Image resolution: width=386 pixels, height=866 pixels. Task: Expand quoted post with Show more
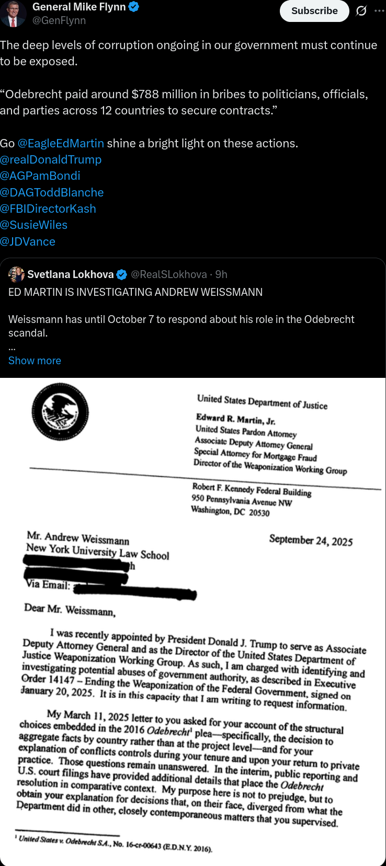35,361
